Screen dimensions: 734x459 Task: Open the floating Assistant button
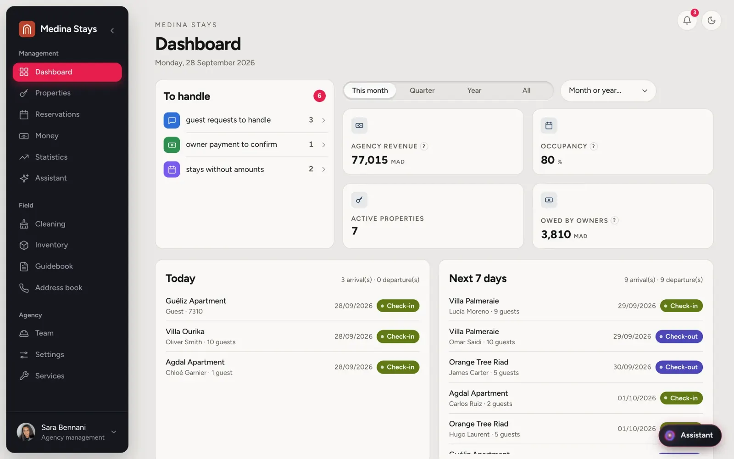point(690,435)
